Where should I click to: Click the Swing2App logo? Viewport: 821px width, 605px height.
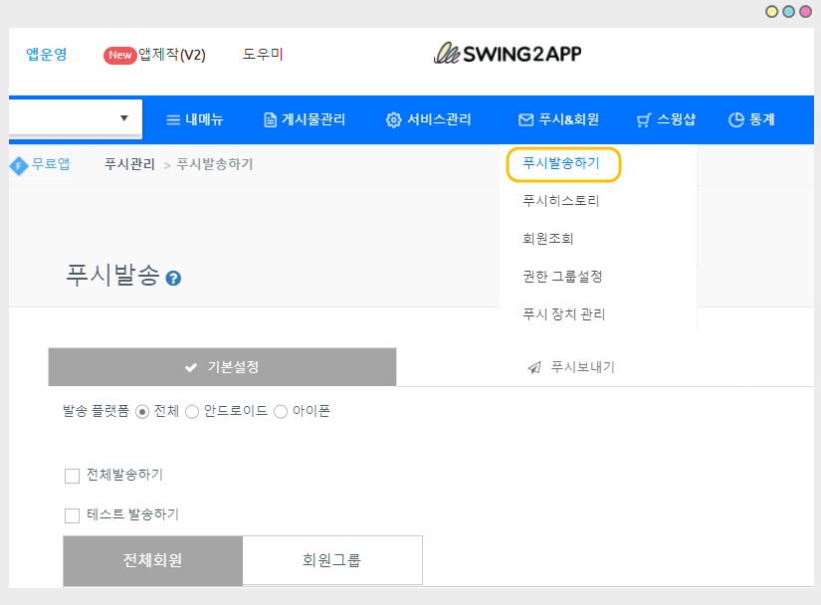(508, 54)
